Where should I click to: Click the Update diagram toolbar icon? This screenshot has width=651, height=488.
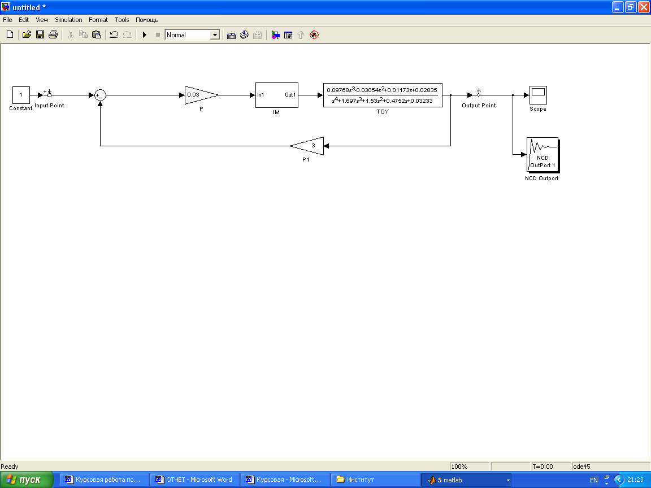click(245, 35)
